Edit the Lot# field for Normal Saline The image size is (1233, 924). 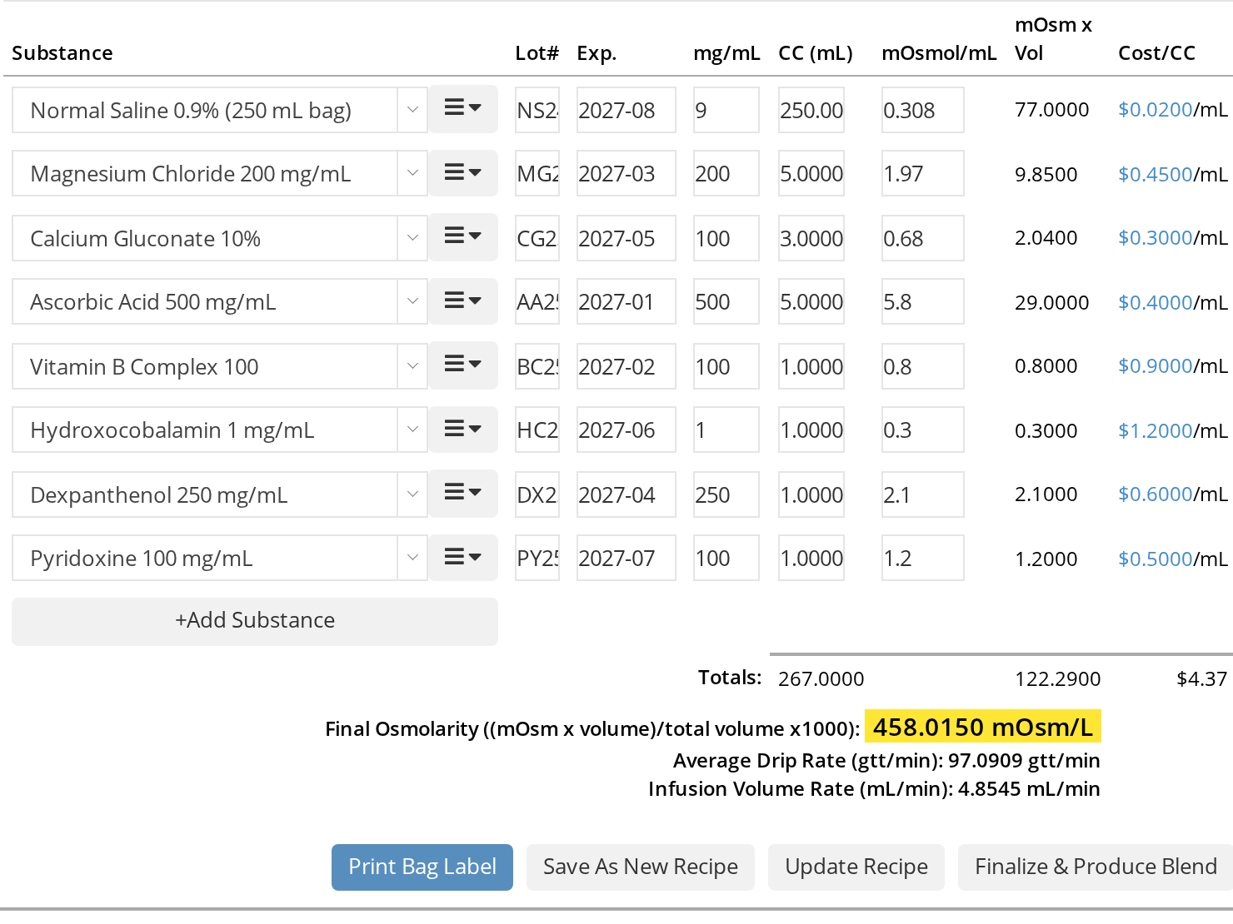coord(537,110)
